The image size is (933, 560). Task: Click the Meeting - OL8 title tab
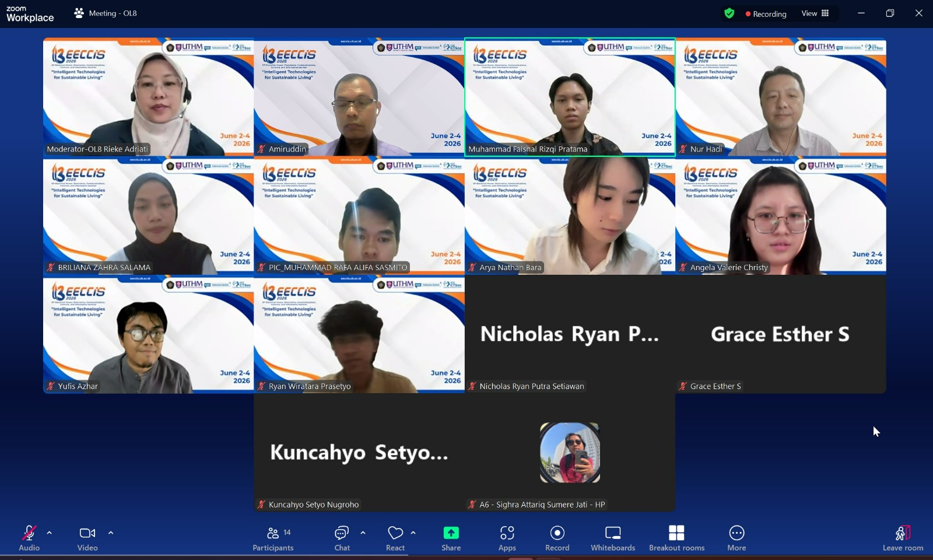point(106,13)
